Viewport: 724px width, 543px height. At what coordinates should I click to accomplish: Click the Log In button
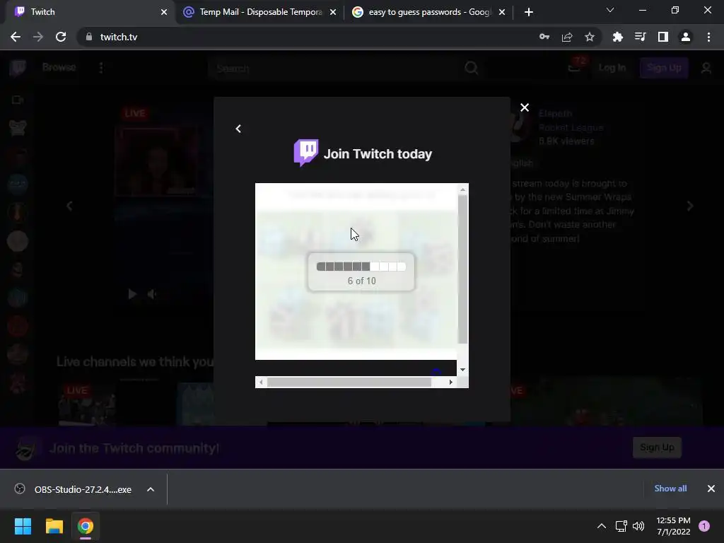tap(612, 68)
